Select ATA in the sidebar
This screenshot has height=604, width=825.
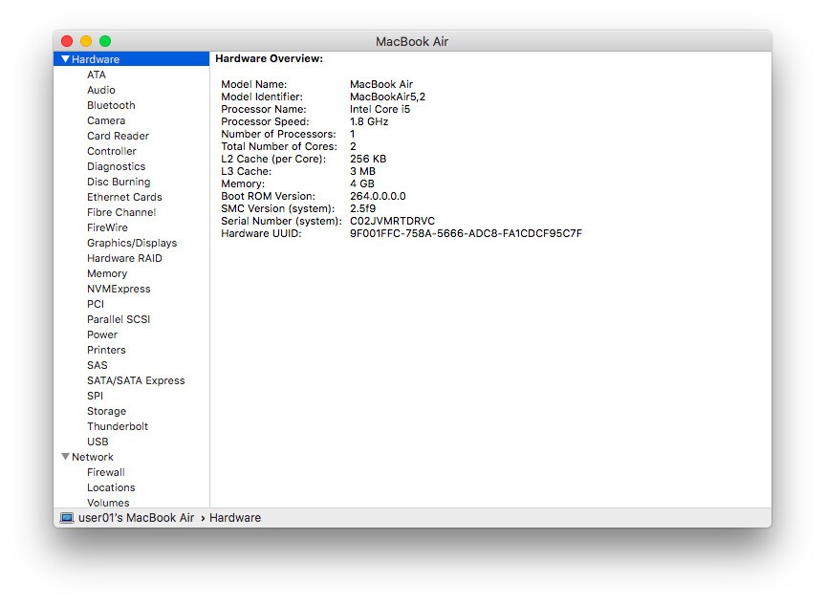point(97,75)
